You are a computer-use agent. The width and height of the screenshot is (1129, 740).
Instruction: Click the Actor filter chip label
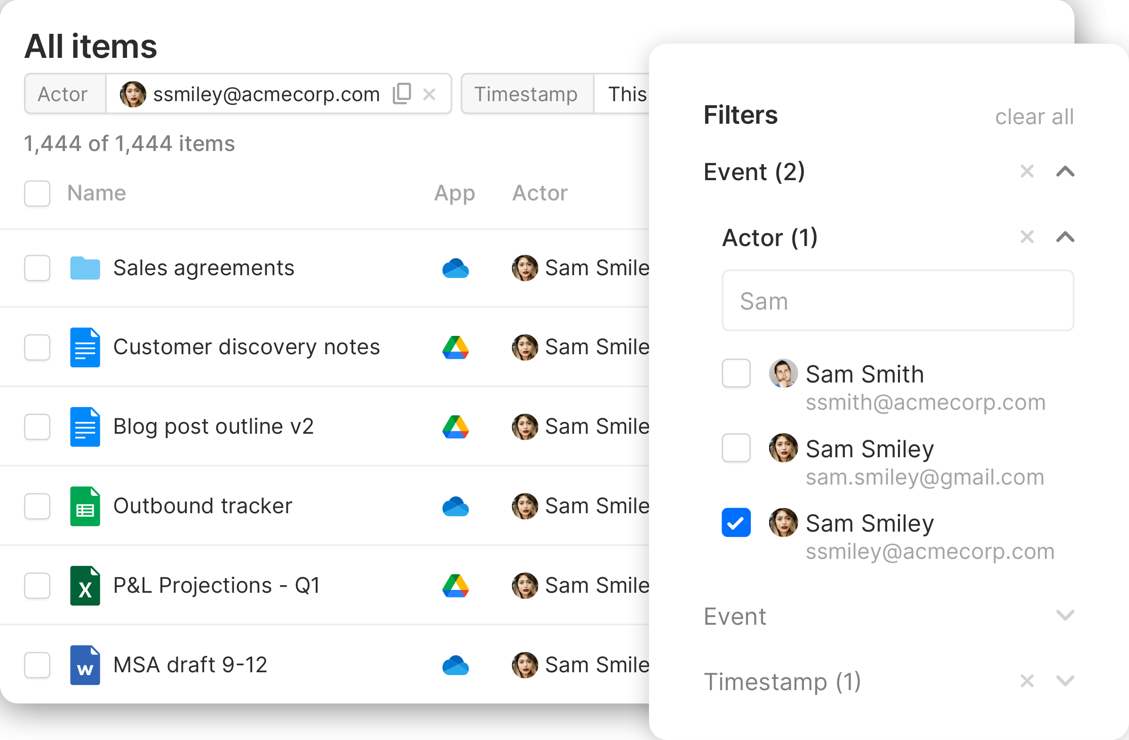pyautogui.click(x=64, y=94)
